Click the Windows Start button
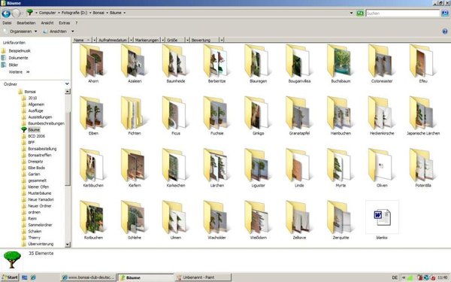Screen dimensions: 451x282 [10, 277]
